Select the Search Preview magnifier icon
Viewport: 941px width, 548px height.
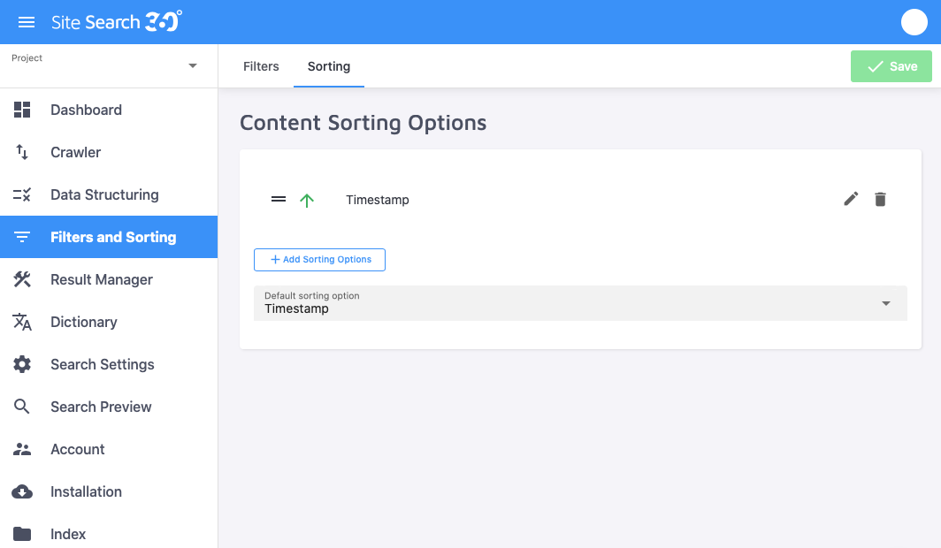(x=22, y=407)
